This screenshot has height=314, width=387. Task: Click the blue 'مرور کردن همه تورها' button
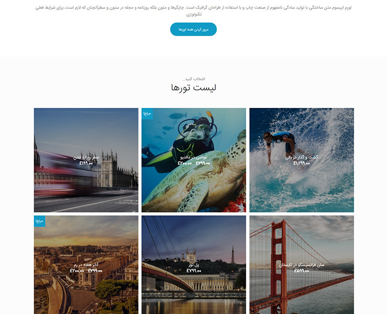(193, 30)
